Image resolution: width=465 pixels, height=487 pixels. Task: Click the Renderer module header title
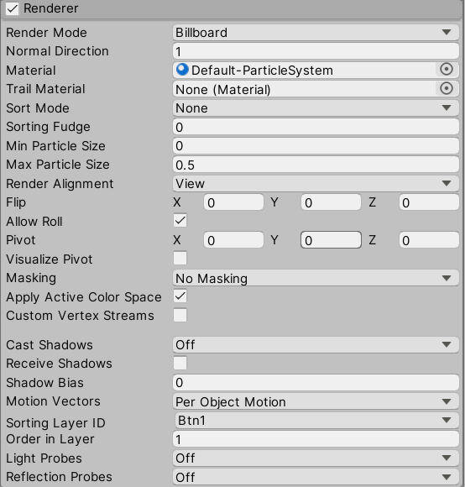(x=51, y=8)
